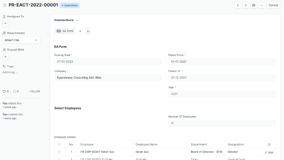Go to previous document arrow
The width and height of the screenshot is (284, 160).
238,5
